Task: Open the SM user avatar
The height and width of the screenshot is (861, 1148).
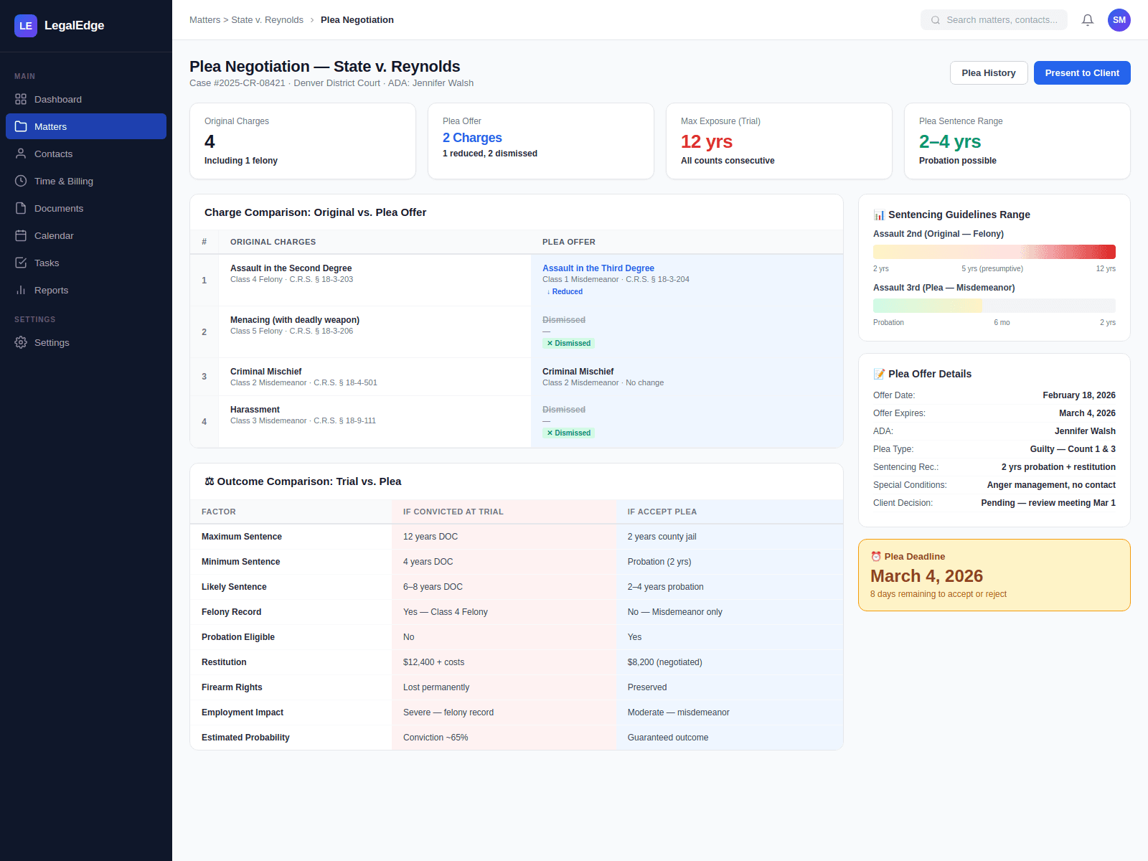Action: coord(1119,20)
